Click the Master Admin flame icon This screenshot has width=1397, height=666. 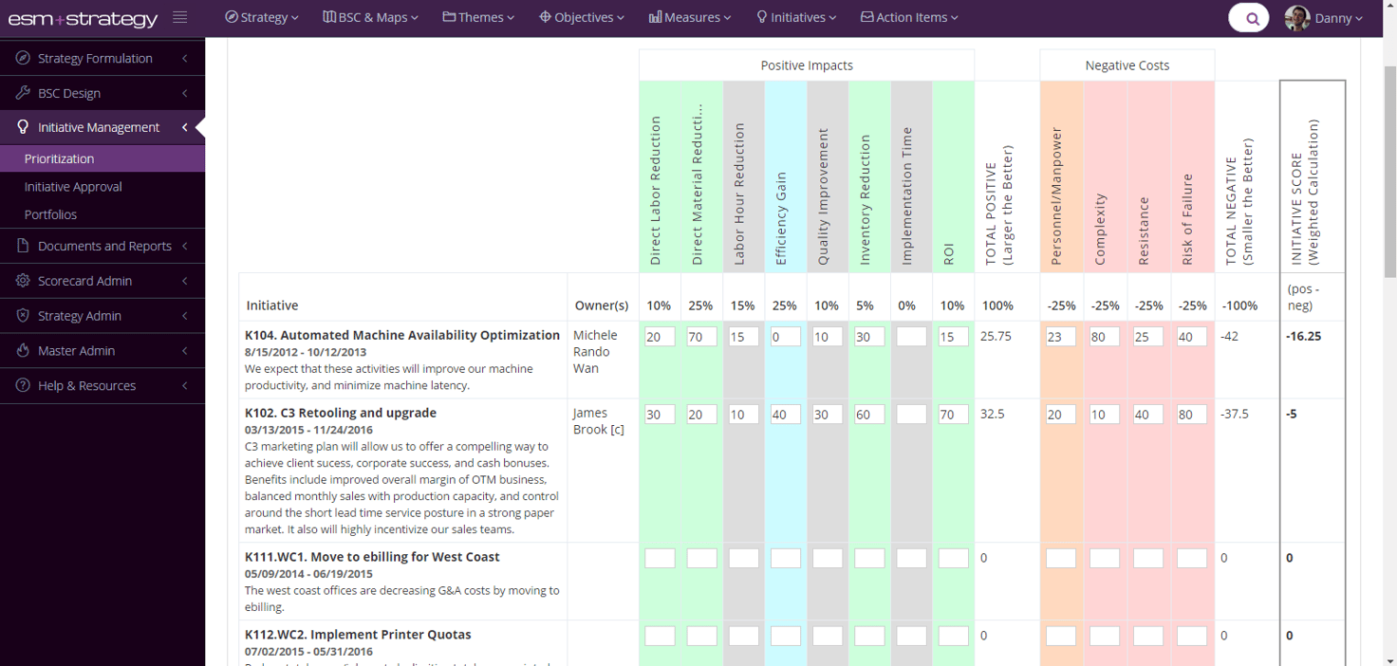(21, 350)
